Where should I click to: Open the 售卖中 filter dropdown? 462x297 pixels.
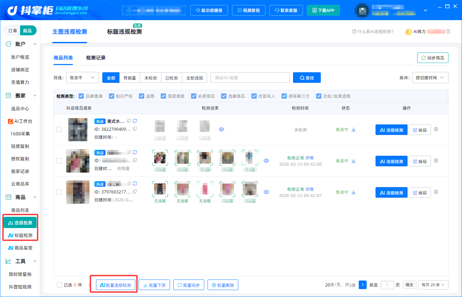(x=82, y=78)
